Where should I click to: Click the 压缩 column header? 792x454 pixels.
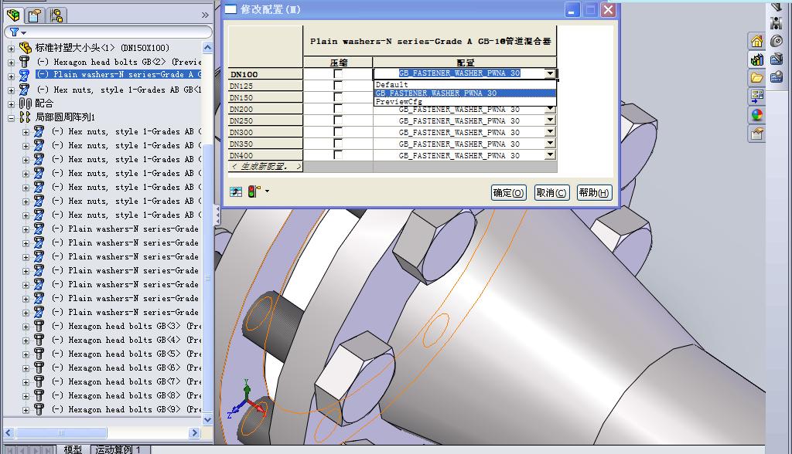tap(339, 63)
